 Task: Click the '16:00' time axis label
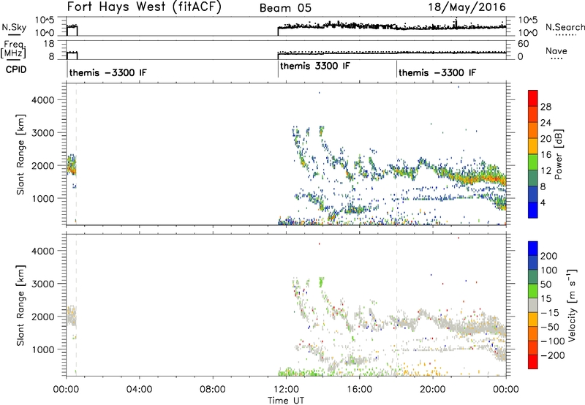(359, 390)
